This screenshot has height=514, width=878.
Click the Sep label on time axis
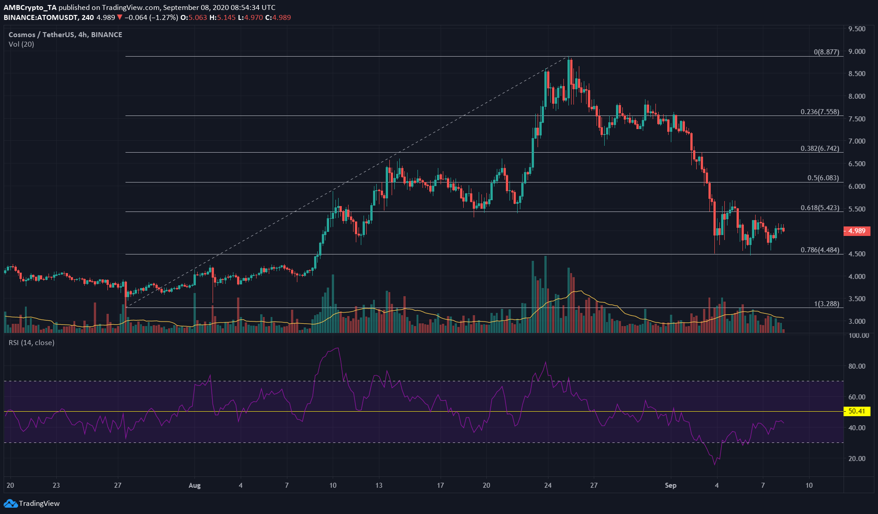click(x=671, y=485)
